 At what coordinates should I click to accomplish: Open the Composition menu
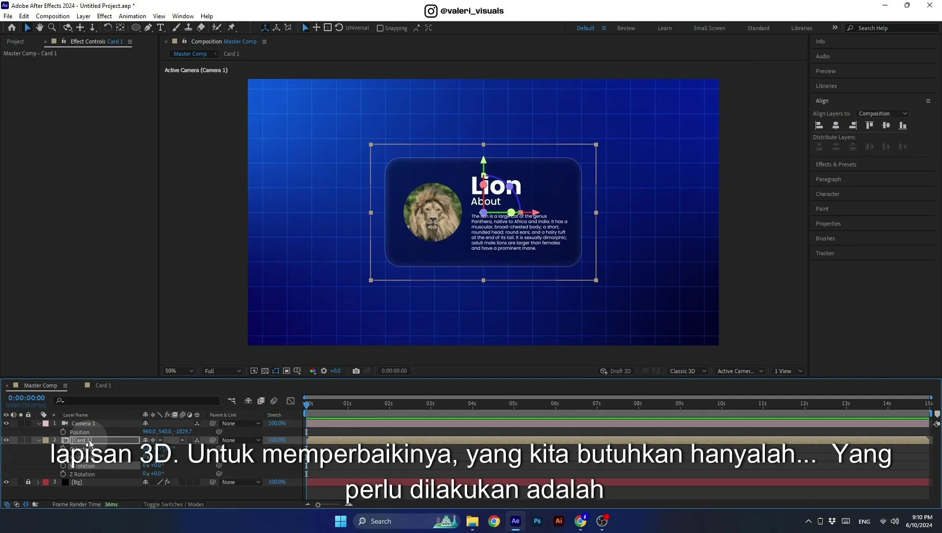52,16
